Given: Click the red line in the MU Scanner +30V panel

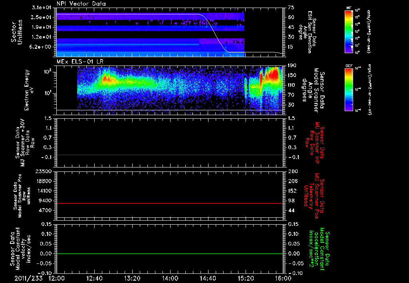Looking at the screenshot, I should [170, 155].
